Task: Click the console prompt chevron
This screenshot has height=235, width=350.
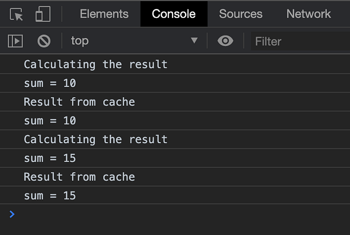Action: 12,214
